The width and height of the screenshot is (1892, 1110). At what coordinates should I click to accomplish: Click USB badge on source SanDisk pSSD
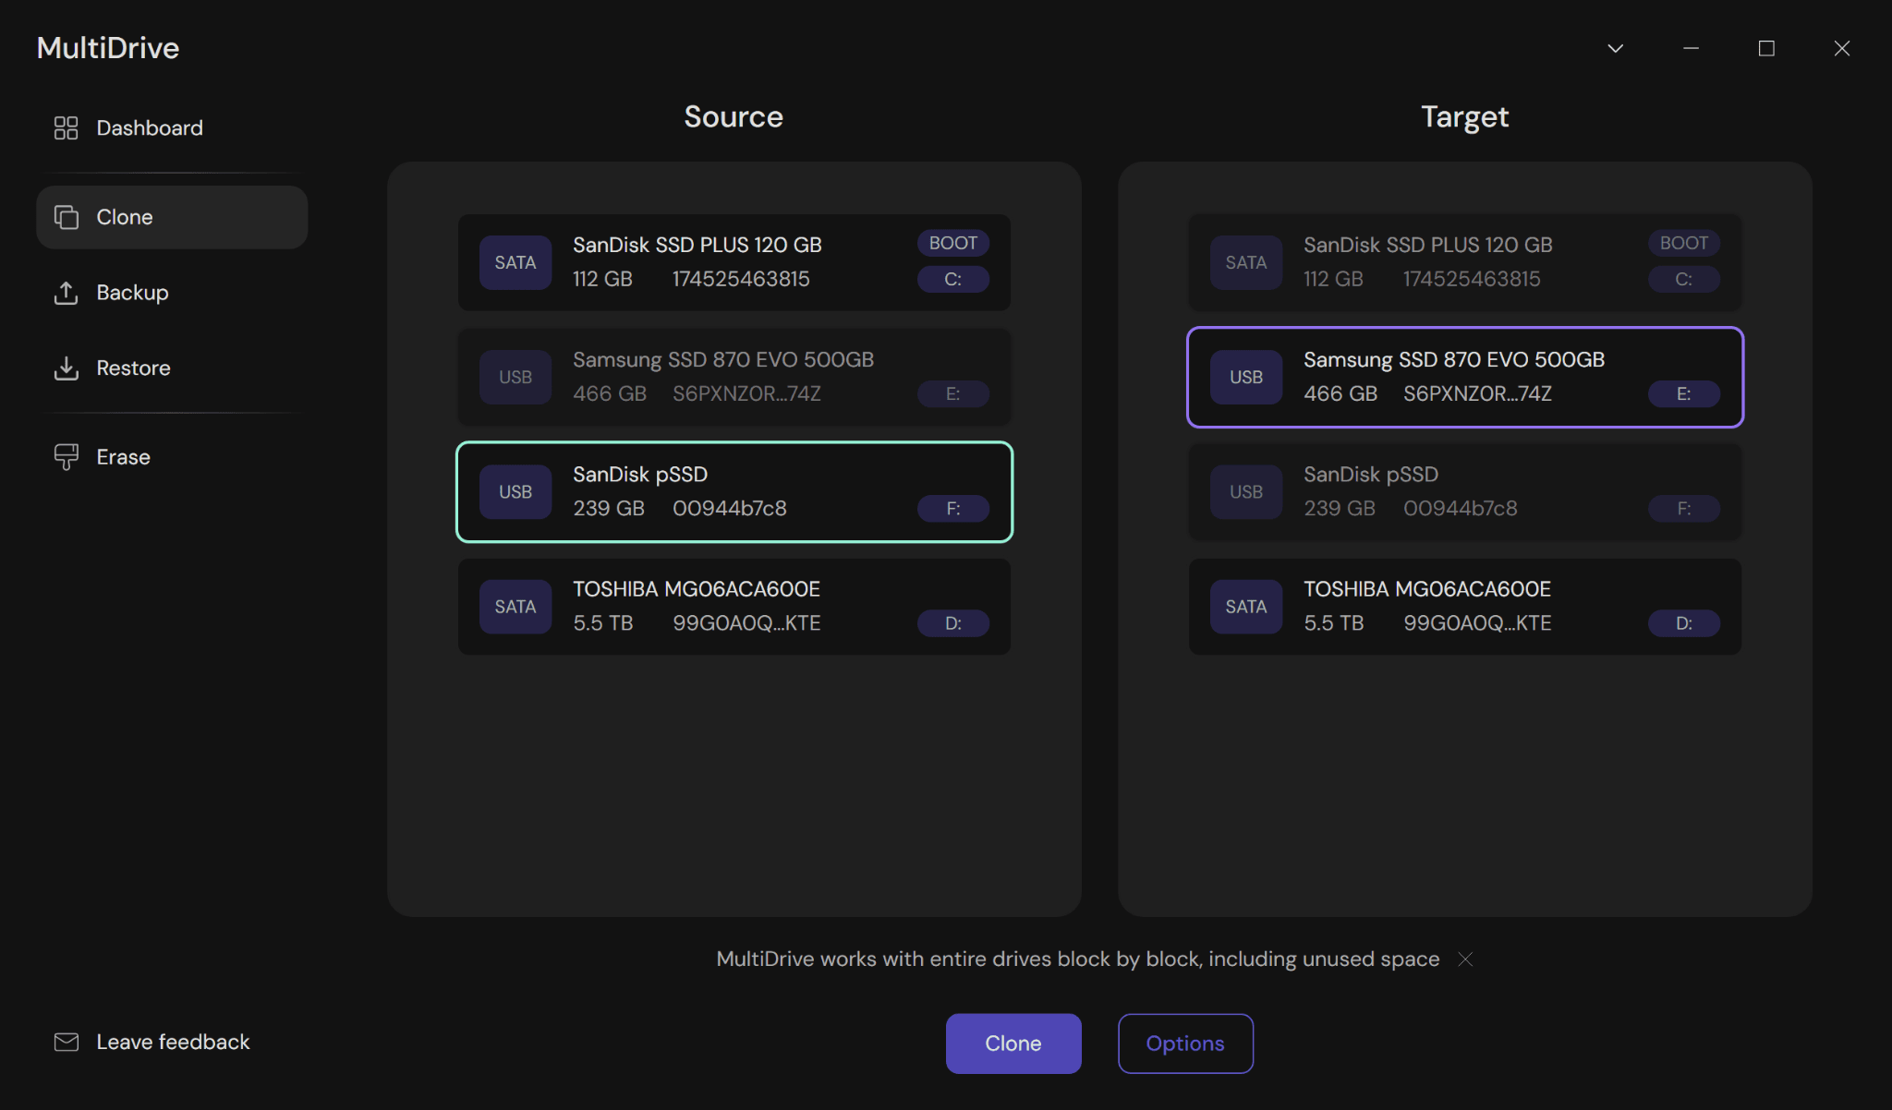point(515,491)
